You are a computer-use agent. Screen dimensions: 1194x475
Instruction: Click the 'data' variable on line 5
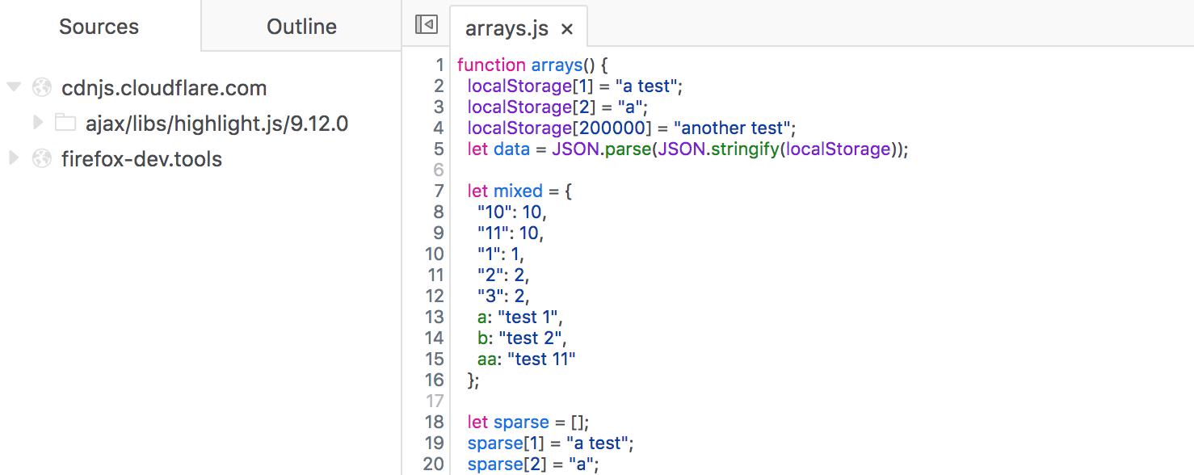[511, 149]
